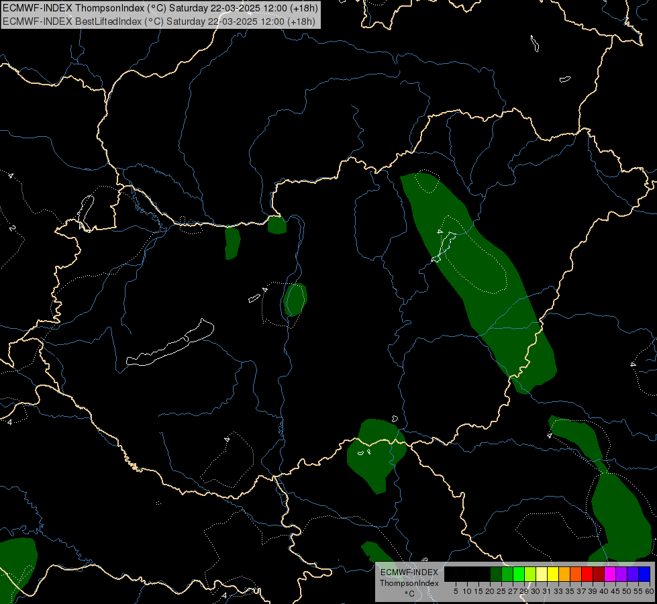Screen dimensions: 657x604
Task: Select the dark green 20–25 legend swatch
Action: 496,574
